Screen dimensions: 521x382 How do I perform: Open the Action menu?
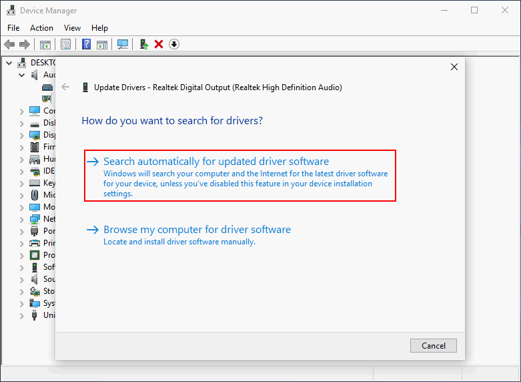point(41,28)
